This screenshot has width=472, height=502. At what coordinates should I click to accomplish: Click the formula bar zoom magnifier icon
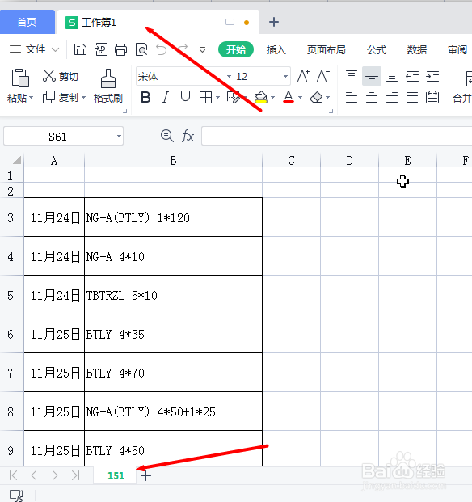(167, 136)
